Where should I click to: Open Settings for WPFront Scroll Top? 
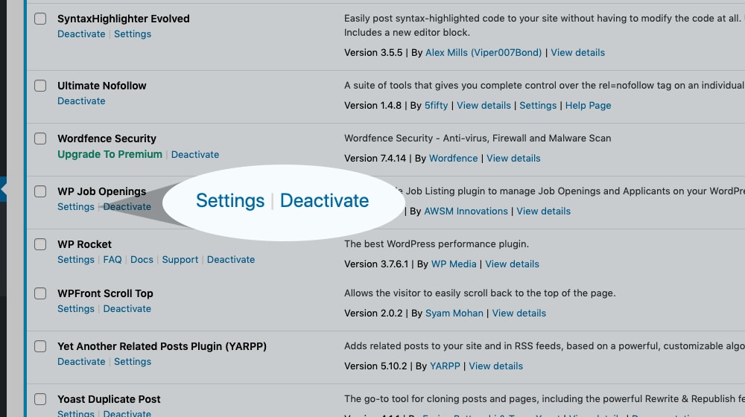click(x=76, y=309)
